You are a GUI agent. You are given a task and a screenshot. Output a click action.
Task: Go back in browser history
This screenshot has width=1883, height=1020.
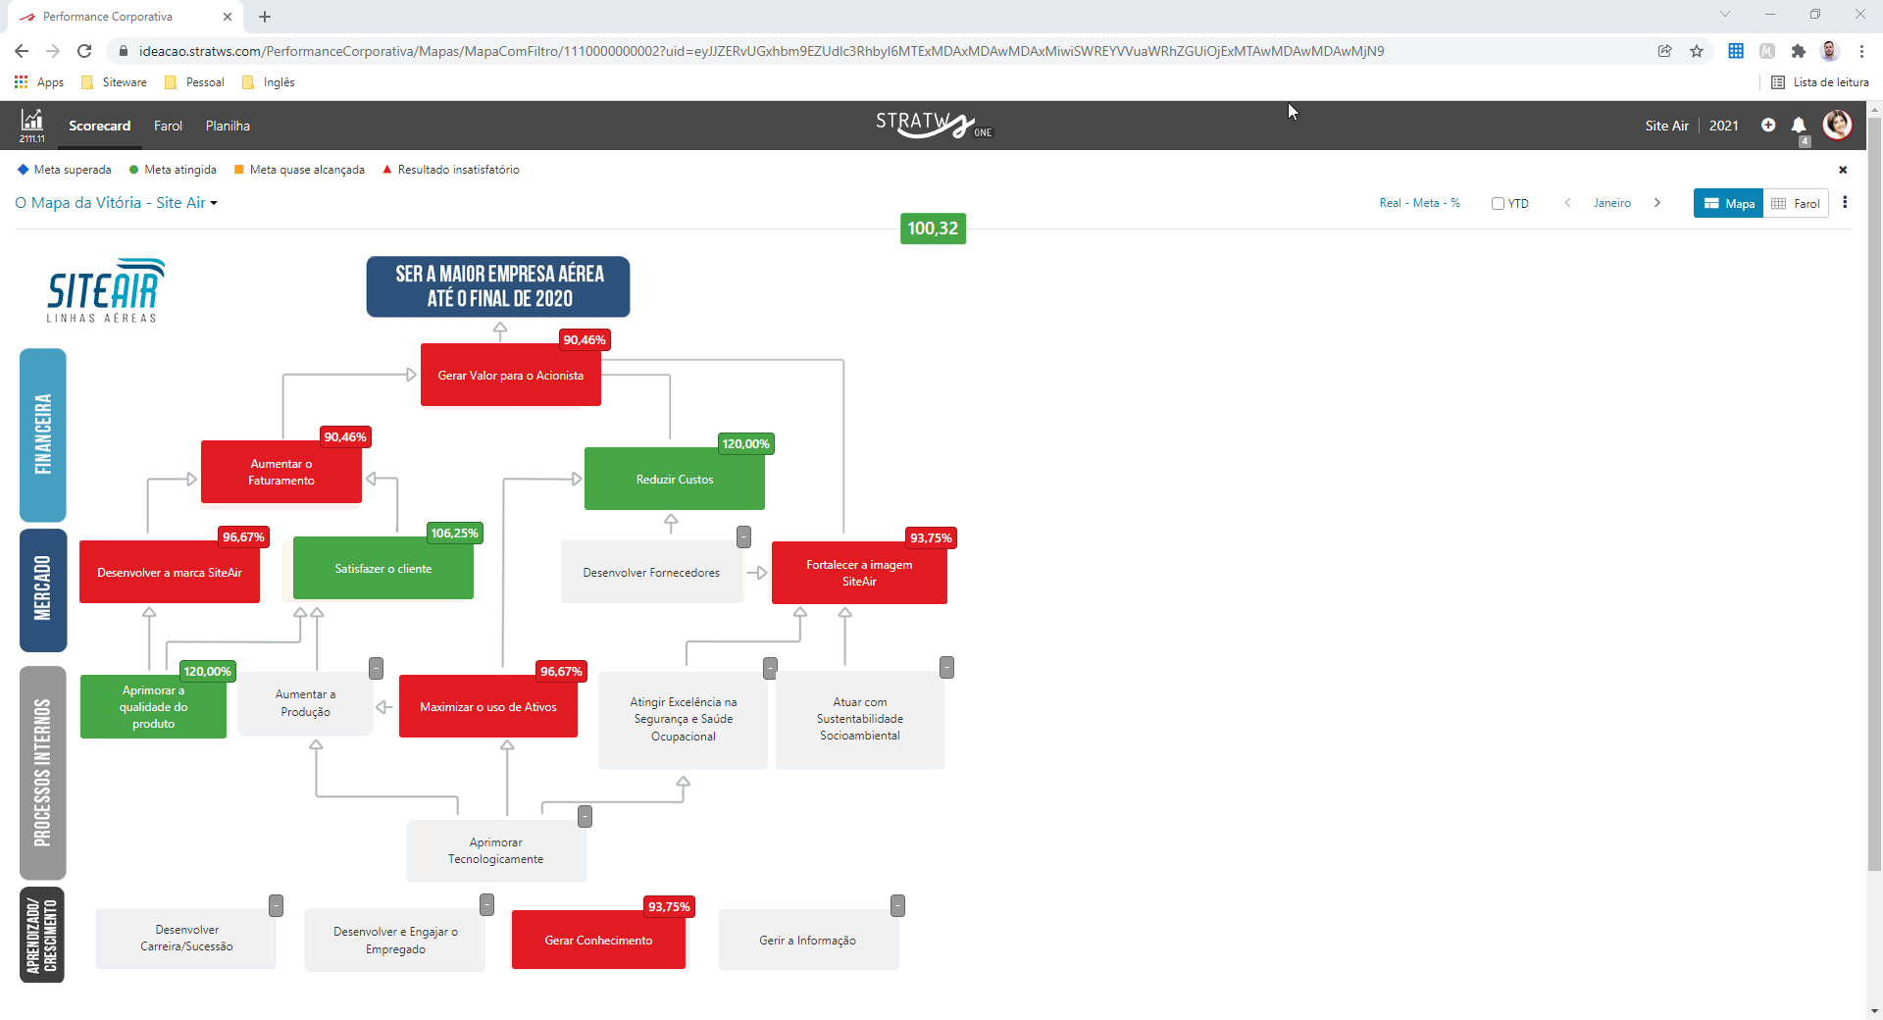tap(22, 51)
